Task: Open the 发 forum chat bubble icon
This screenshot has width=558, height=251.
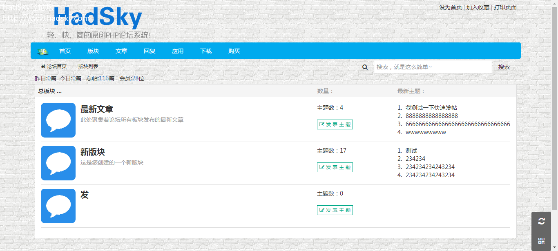Action: coord(58,206)
